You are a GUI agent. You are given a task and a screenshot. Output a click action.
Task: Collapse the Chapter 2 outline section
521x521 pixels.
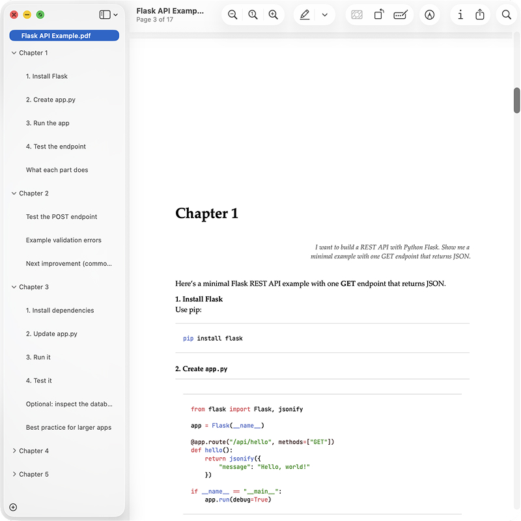14,193
